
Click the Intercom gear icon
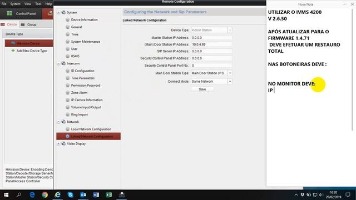tap(63, 63)
